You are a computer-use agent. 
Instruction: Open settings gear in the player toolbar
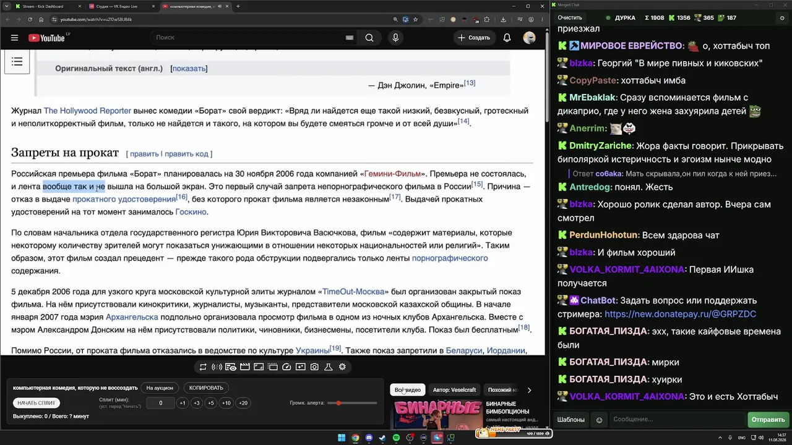point(342,367)
